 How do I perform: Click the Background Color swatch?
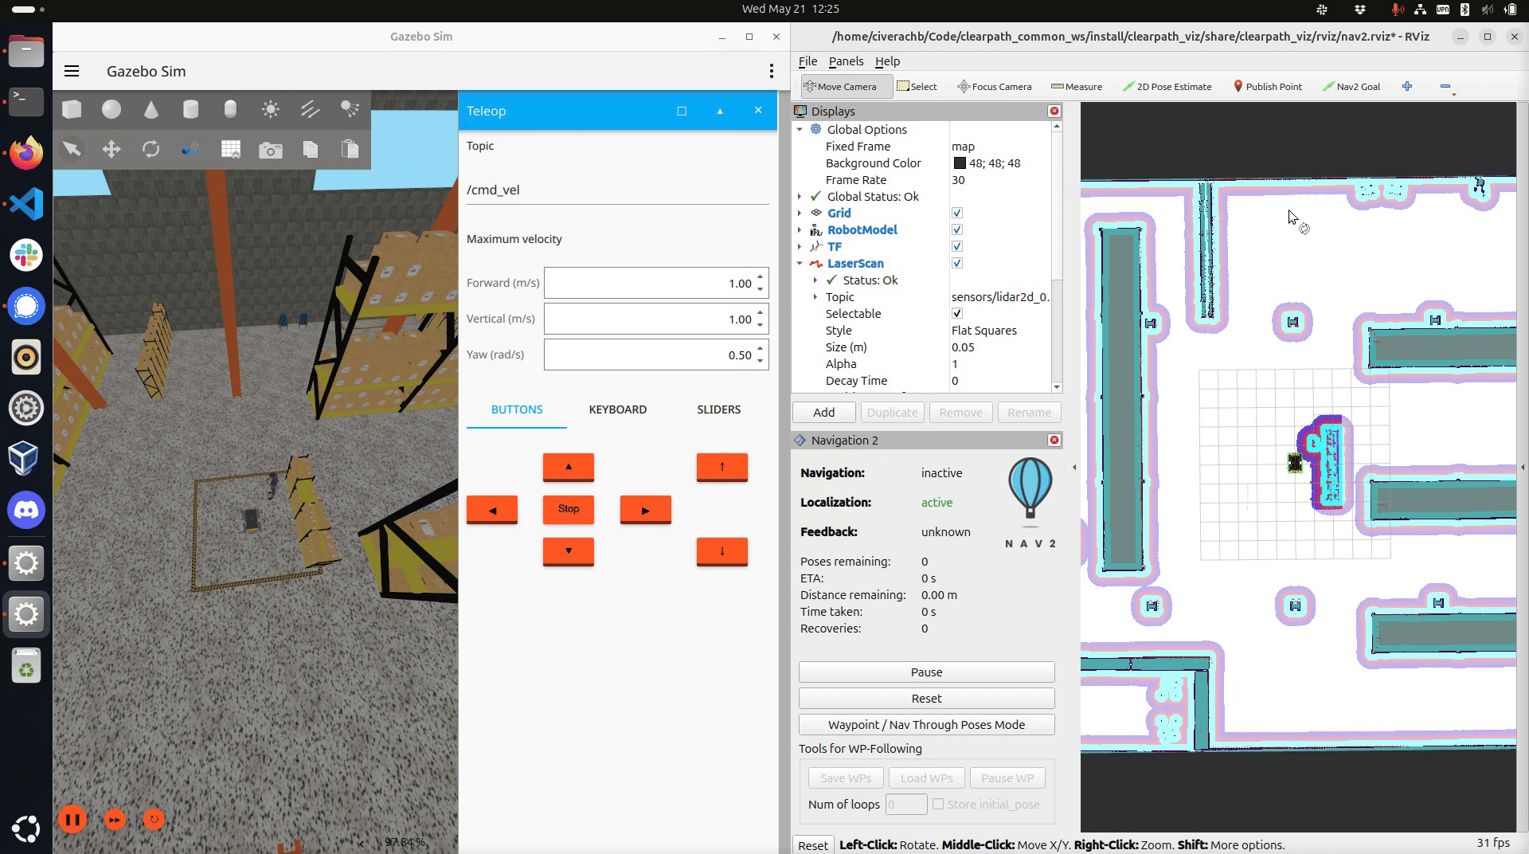click(x=960, y=163)
